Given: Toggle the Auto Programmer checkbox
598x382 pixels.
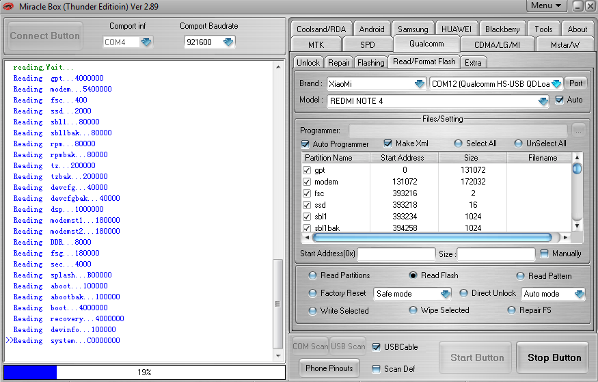Looking at the screenshot, I should pos(305,144).
